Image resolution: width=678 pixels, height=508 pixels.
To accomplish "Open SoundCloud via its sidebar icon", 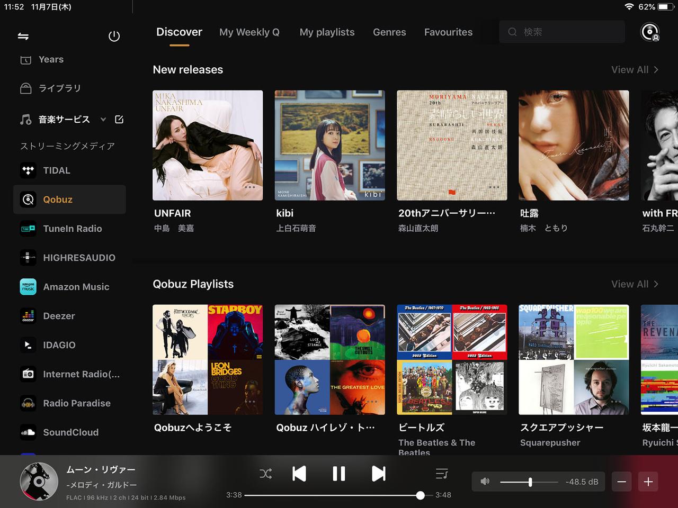I will (28, 432).
